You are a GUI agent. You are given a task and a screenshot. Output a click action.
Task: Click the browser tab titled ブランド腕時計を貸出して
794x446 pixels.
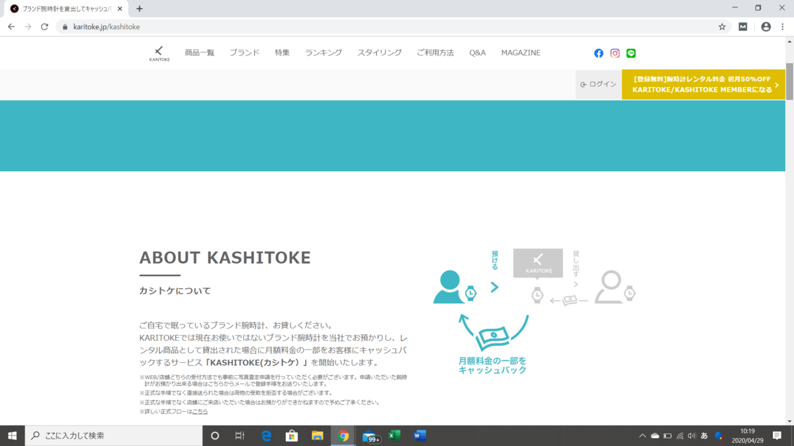[x=66, y=9]
